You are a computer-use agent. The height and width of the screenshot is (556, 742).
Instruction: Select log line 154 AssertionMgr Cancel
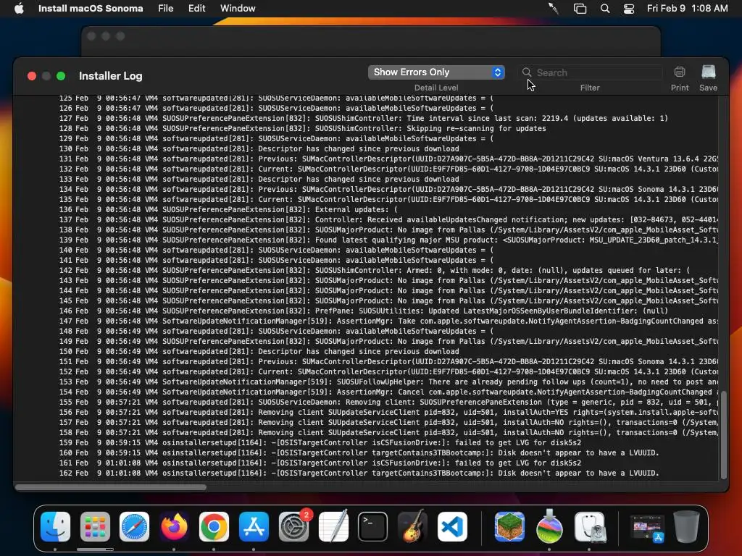coord(388,392)
